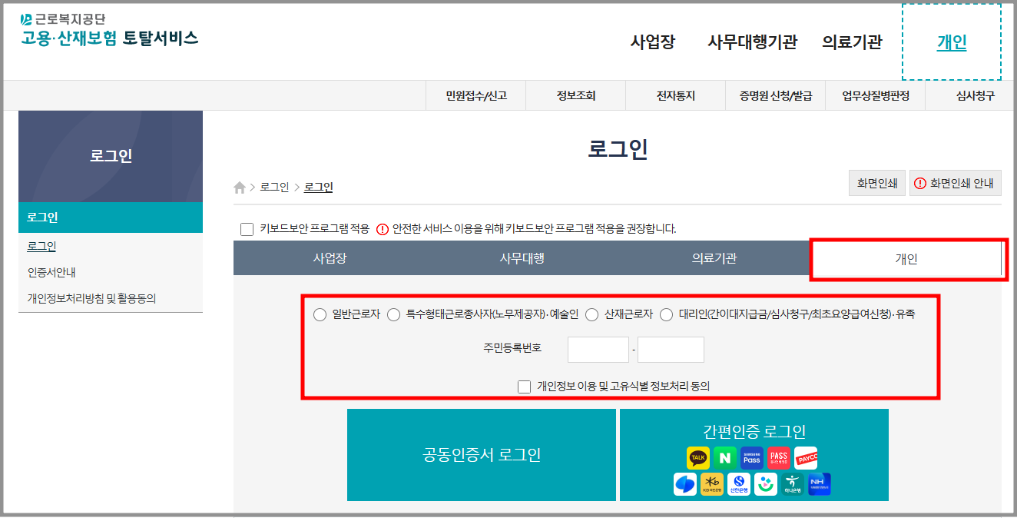Click the red PASS carrier authentication icon

click(x=779, y=458)
